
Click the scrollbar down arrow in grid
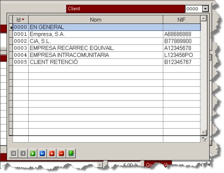pyautogui.click(x=204, y=132)
